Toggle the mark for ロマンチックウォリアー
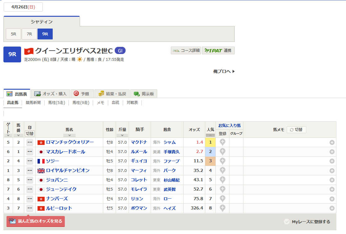The width and height of the screenshot is (346, 234). 29,142
